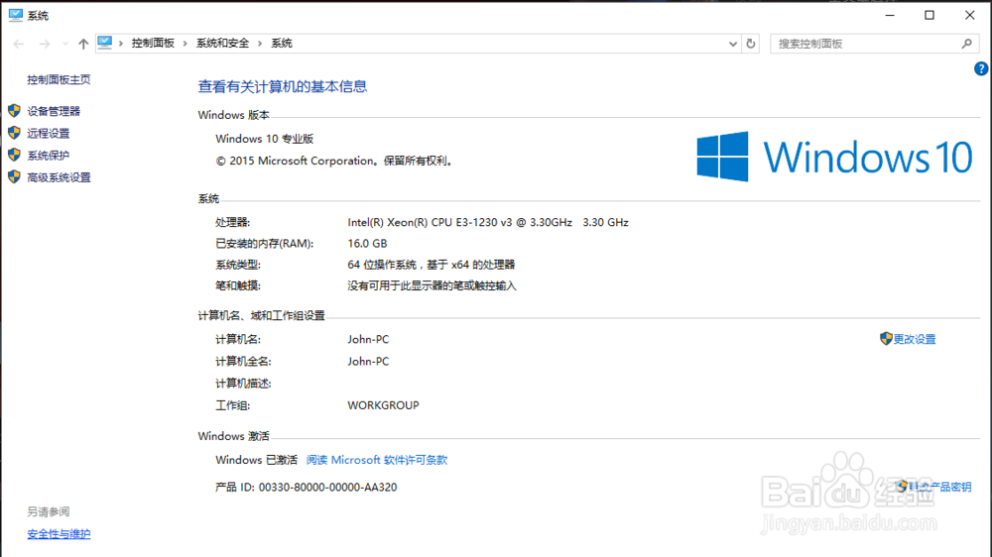
Task: Click the shield icon beside 设备管理器
Action: pyautogui.click(x=15, y=111)
